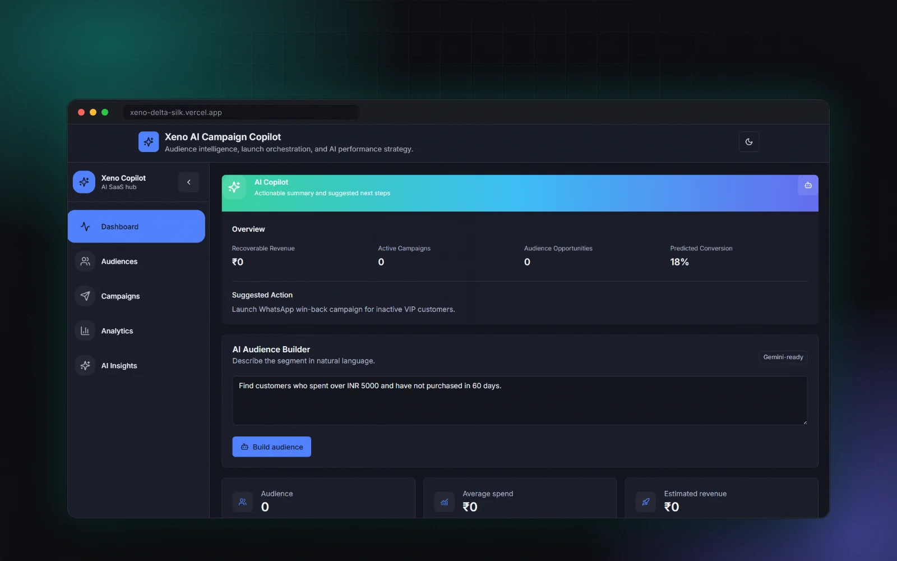Click the Audiences people icon
Image resolution: width=897 pixels, height=561 pixels.
coord(85,261)
